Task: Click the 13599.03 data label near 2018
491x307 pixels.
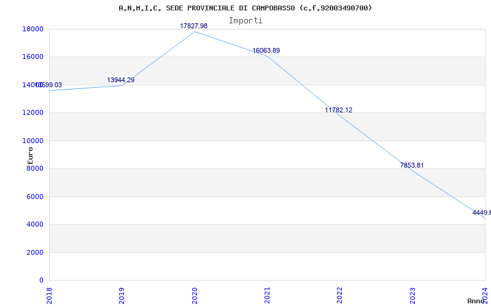Action: (x=48, y=85)
